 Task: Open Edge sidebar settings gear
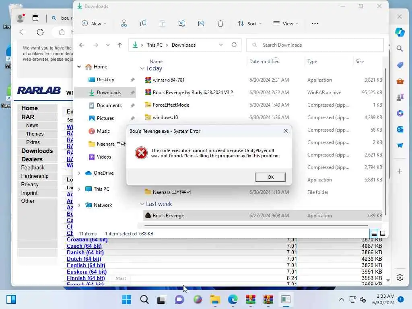pyautogui.click(x=400, y=278)
